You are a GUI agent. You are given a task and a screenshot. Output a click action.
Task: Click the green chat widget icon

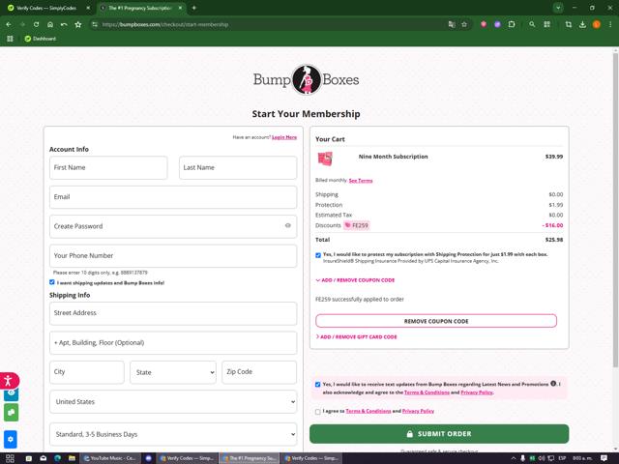[x=11, y=413]
